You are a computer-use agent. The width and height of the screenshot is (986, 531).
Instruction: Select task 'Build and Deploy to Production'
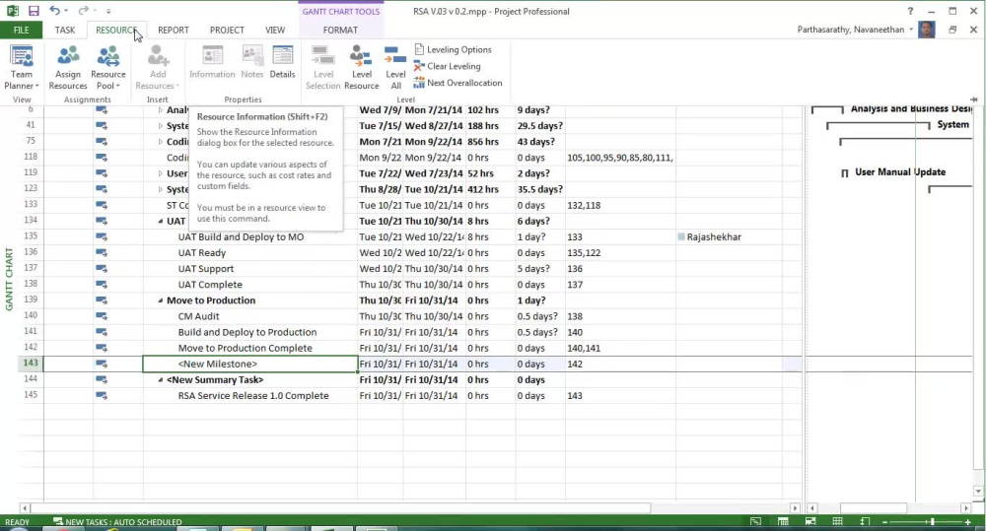point(247,332)
